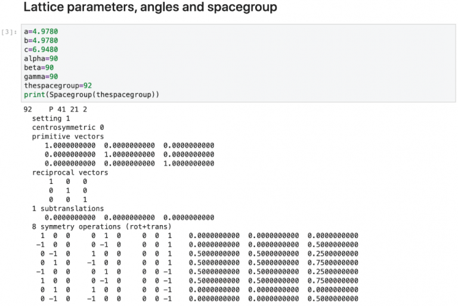Click the 'centrosymmetric 0' output line

tap(68, 127)
